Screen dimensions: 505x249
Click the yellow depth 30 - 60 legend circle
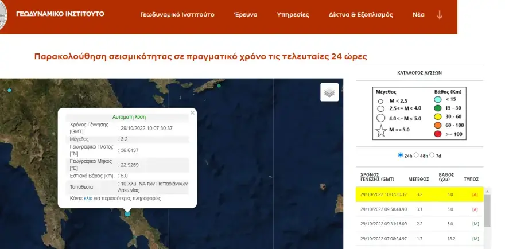point(438,116)
